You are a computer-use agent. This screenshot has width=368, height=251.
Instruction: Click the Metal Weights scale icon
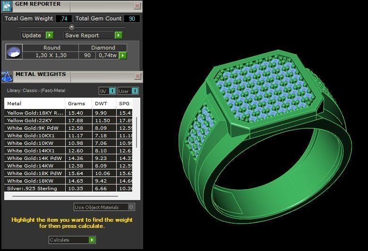coord(7,76)
